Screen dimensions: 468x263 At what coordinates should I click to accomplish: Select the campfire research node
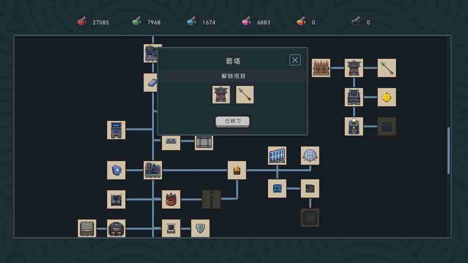tap(237, 170)
